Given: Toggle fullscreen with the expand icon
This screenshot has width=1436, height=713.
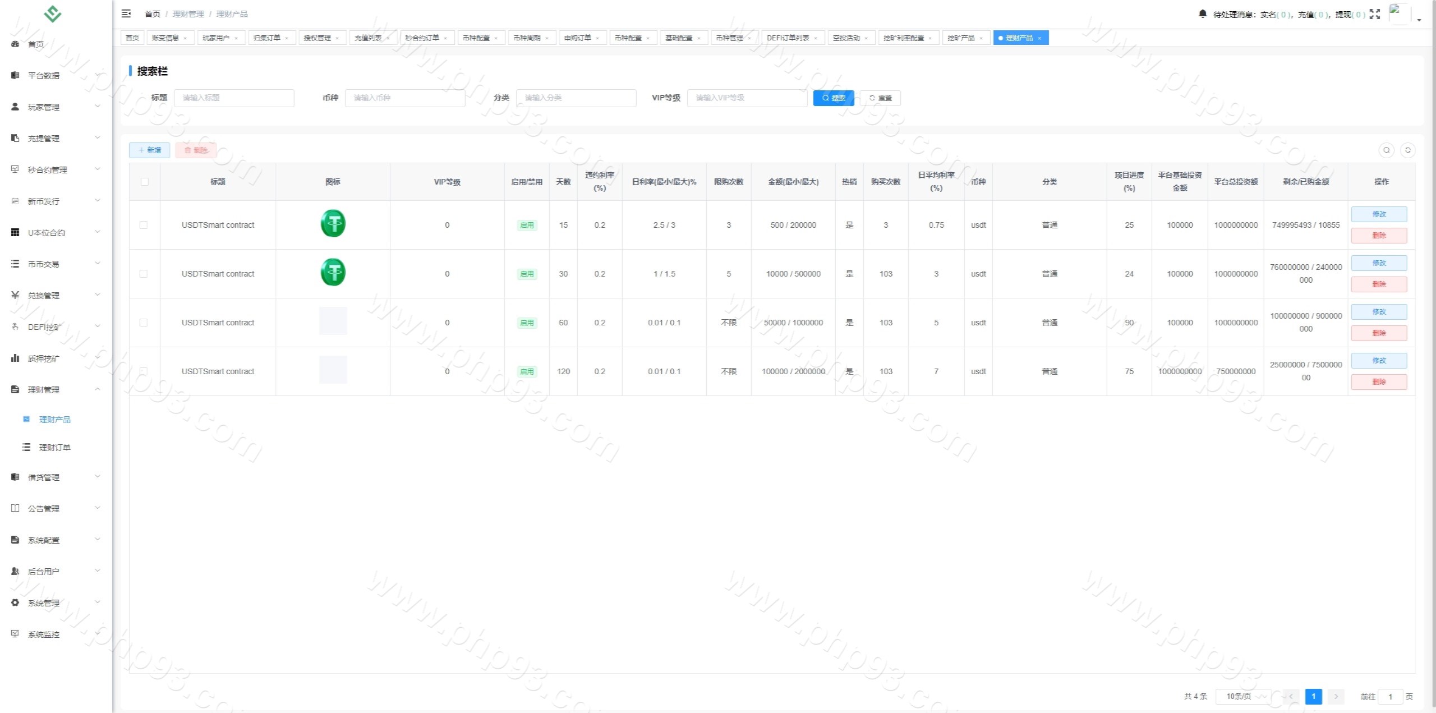Looking at the screenshot, I should click(1374, 14).
